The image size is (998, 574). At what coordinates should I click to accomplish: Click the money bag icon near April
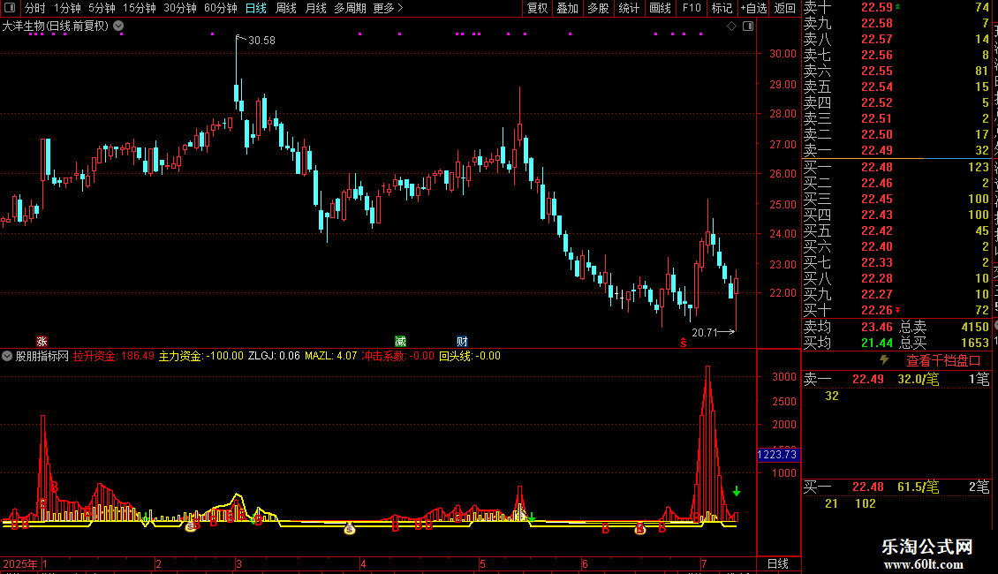[x=350, y=528]
